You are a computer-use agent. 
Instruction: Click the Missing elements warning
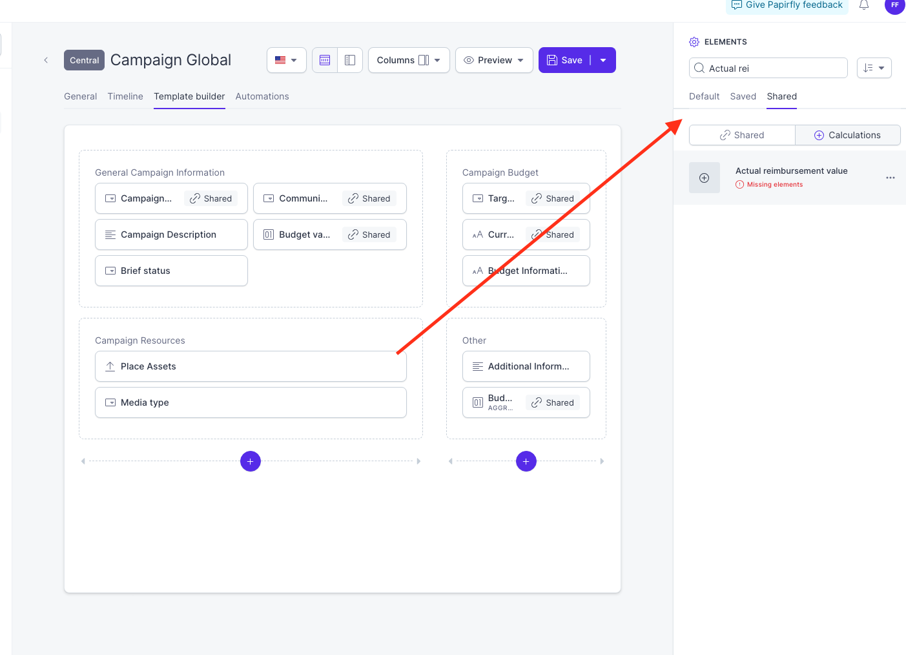pos(769,185)
